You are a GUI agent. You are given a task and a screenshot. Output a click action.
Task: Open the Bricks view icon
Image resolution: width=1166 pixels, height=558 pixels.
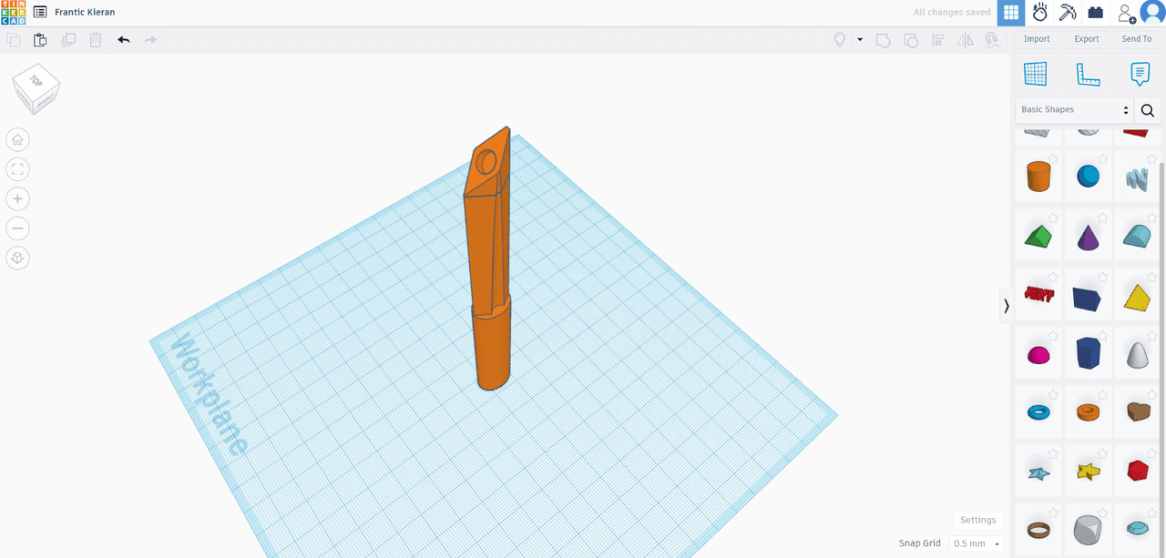click(x=1096, y=13)
